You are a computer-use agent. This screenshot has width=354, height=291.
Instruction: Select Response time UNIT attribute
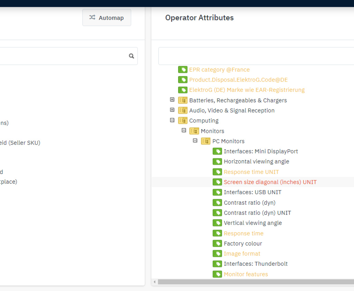(x=251, y=172)
